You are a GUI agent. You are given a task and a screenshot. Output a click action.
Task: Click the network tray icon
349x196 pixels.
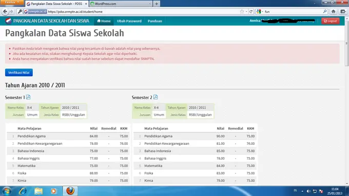pyautogui.click(x=315, y=191)
